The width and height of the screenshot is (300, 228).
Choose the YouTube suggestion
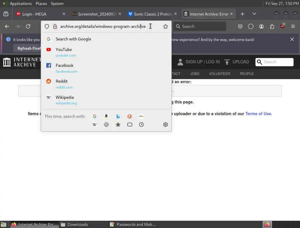(x=106, y=52)
